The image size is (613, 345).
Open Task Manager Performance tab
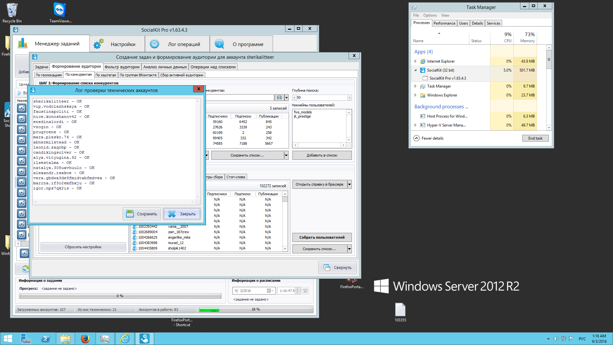tap(444, 23)
